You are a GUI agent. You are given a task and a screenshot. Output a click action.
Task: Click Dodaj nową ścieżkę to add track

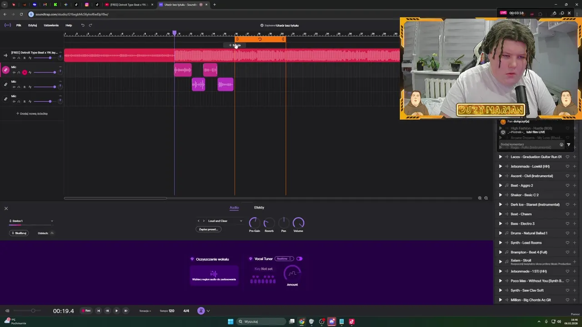point(32,114)
